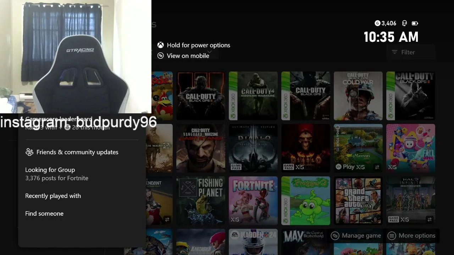This screenshot has height=255, width=454.
Task: Launch Call of Duty 4 Modern Warfare tile
Action: coord(253,96)
